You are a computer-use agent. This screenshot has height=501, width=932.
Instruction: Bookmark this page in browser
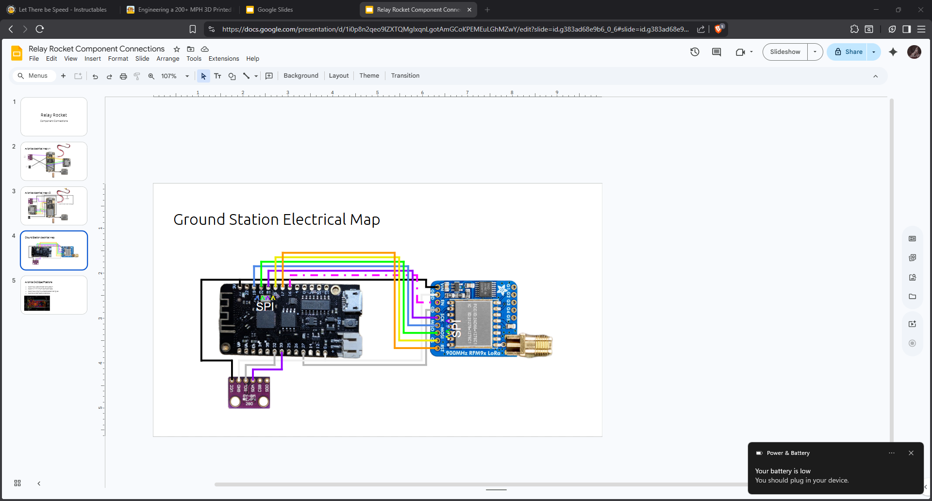pyautogui.click(x=193, y=29)
